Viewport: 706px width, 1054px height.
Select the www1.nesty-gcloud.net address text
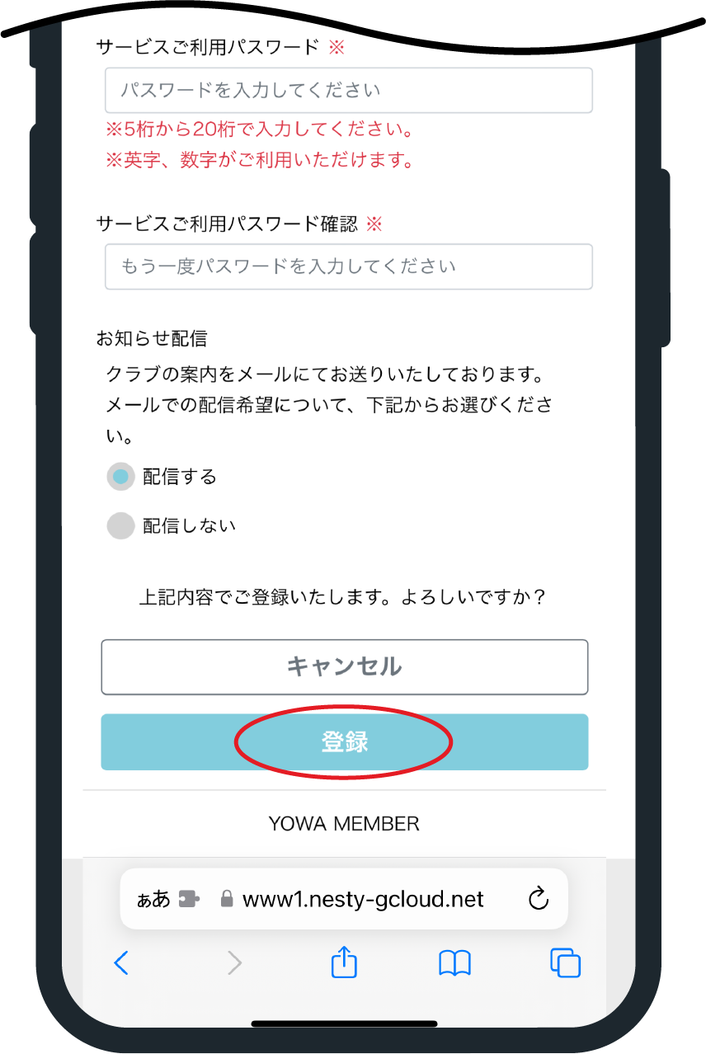[x=363, y=899]
